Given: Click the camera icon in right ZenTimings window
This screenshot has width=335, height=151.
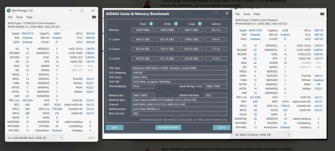Looking at the screenshot, I should 322,14.
